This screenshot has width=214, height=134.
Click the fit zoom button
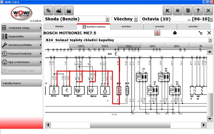coord(201,46)
